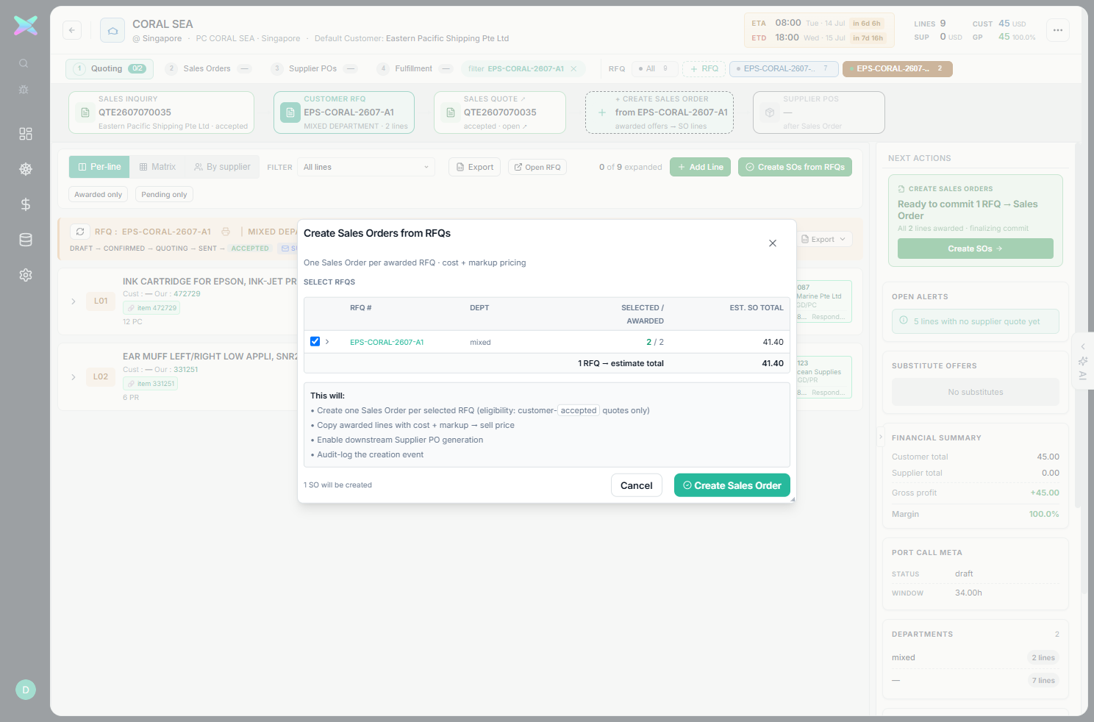Click Create SOs from RFQs button

point(795,167)
